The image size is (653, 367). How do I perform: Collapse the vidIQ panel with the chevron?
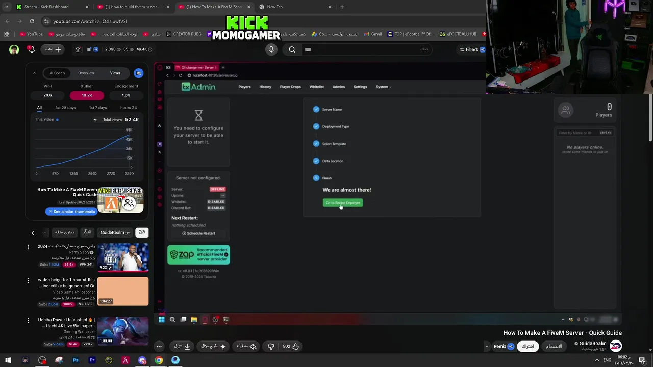point(34,73)
